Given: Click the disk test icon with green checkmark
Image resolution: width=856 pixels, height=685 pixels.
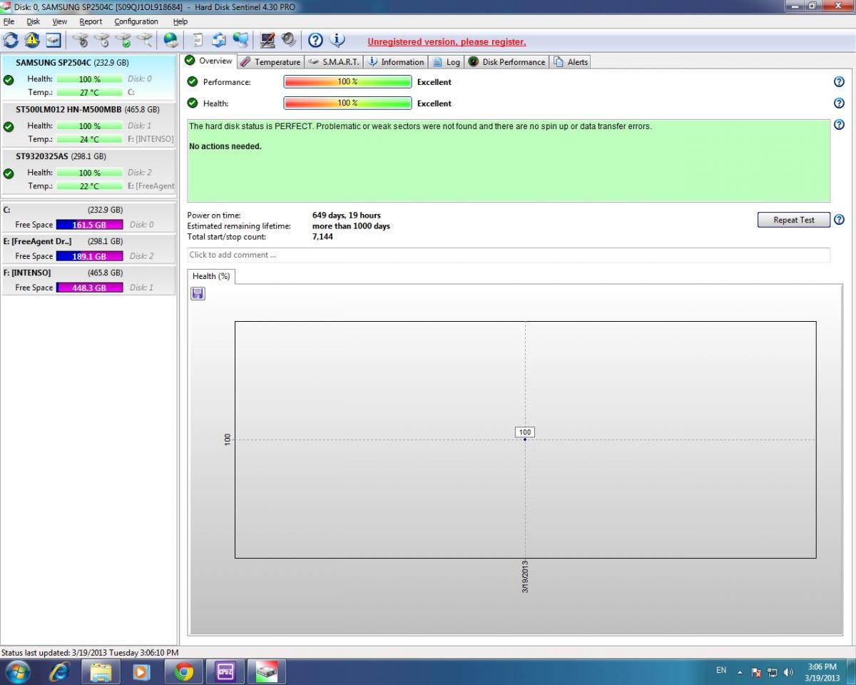Looking at the screenshot, I should [123, 40].
